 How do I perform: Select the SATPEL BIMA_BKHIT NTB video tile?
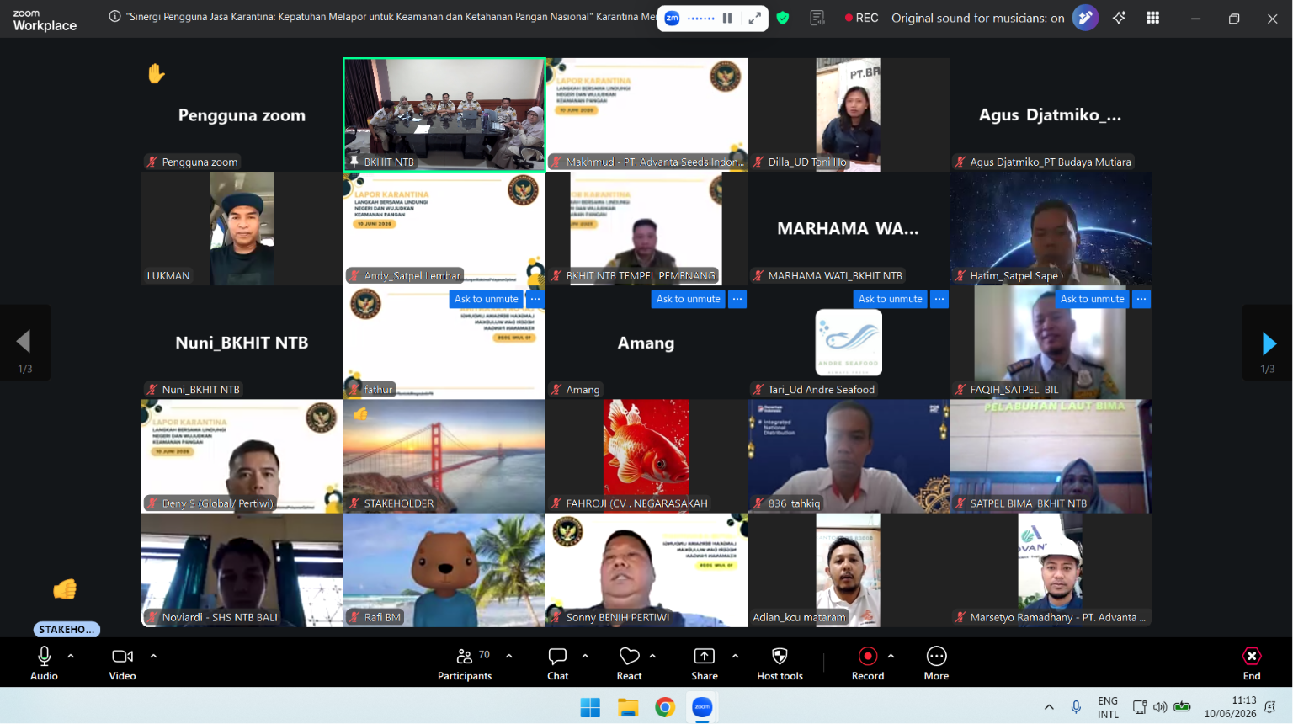pos(1051,456)
